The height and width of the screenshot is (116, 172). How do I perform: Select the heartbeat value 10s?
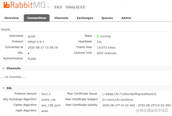[99, 42]
